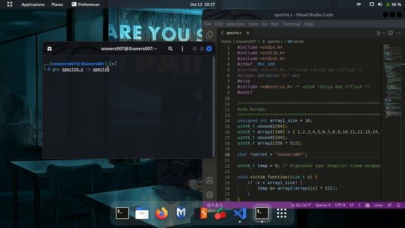Open the VS Code Go menu
The image size is (405, 228).
[265, 24]
